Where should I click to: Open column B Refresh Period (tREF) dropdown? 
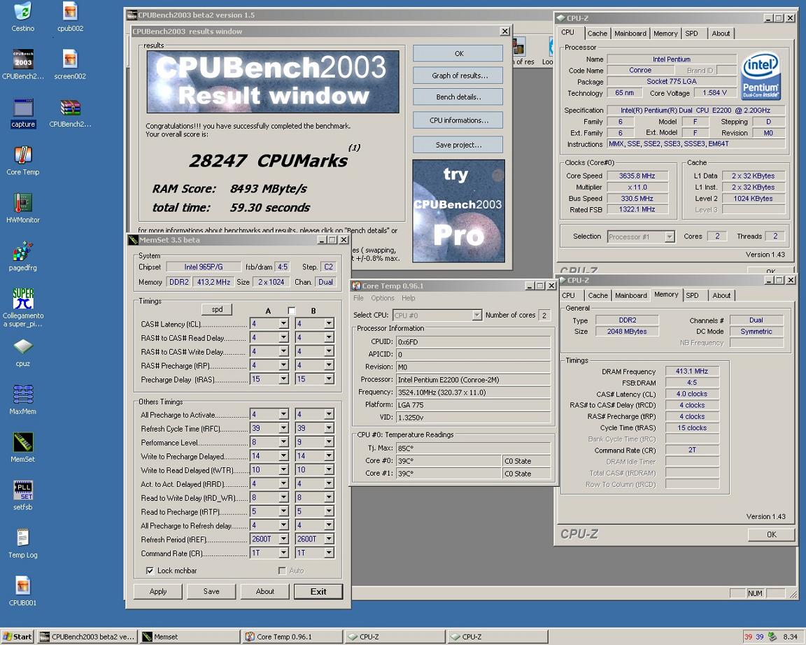click(329, 539)
